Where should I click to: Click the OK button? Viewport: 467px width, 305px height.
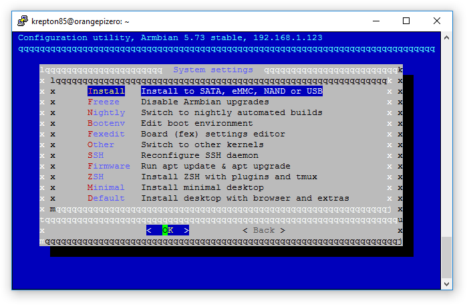pyautogui.click(x=168, y=230)
